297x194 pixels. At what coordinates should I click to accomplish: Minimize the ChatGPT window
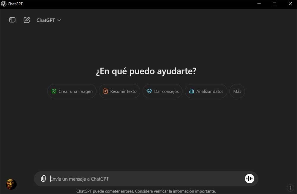click(259, 4)
